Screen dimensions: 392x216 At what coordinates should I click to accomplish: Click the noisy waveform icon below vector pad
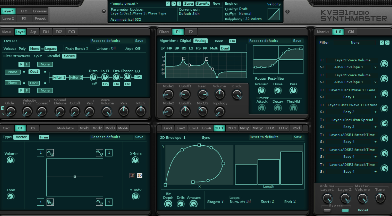tap(50, 202)
